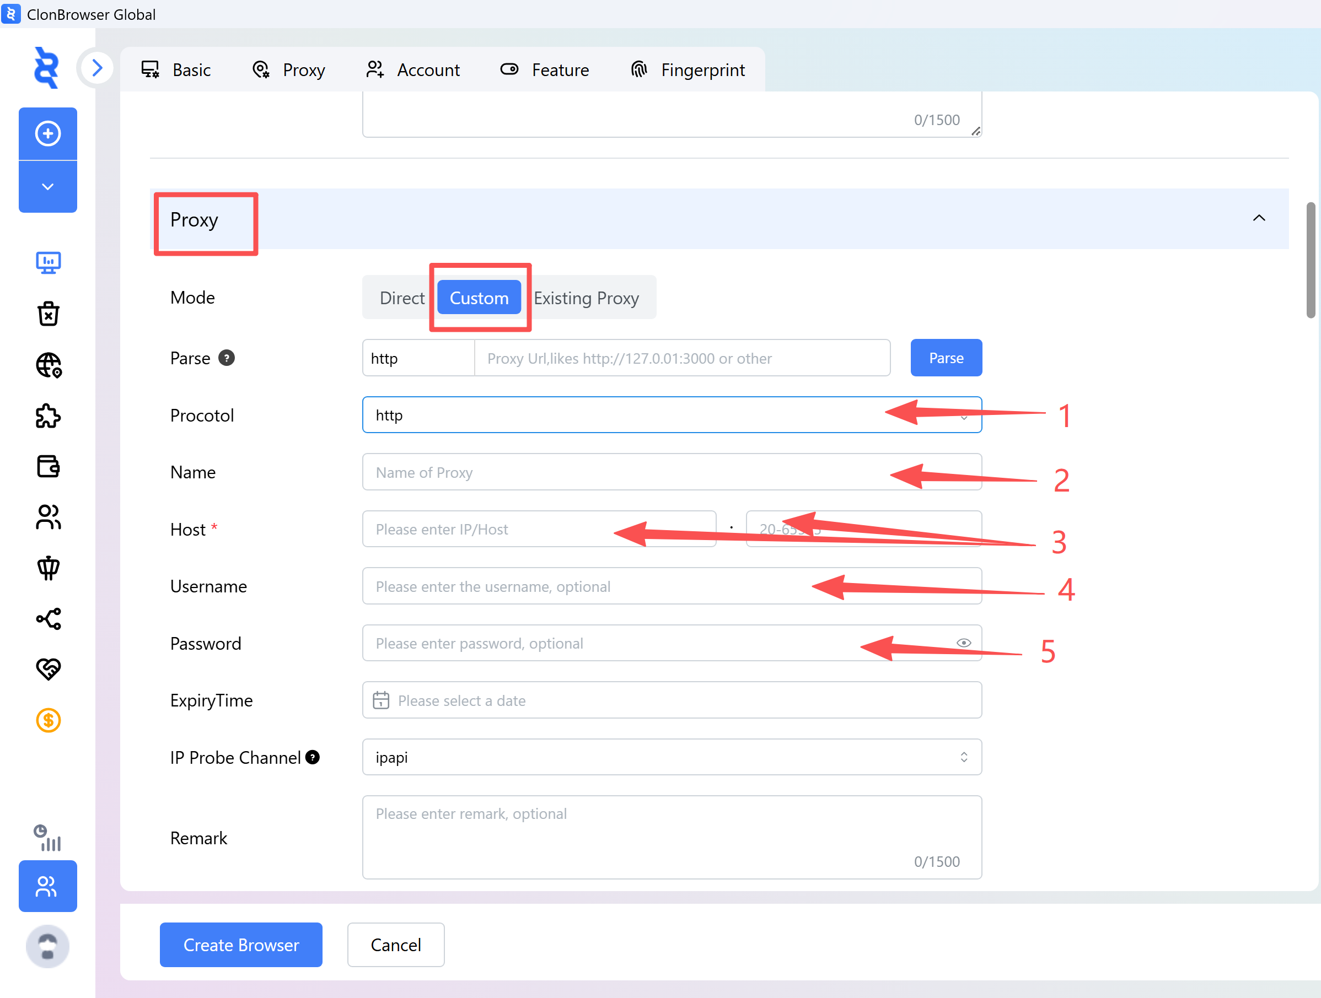Select Custom proxy mode
1321x998 pixels.
pos(479,298)
